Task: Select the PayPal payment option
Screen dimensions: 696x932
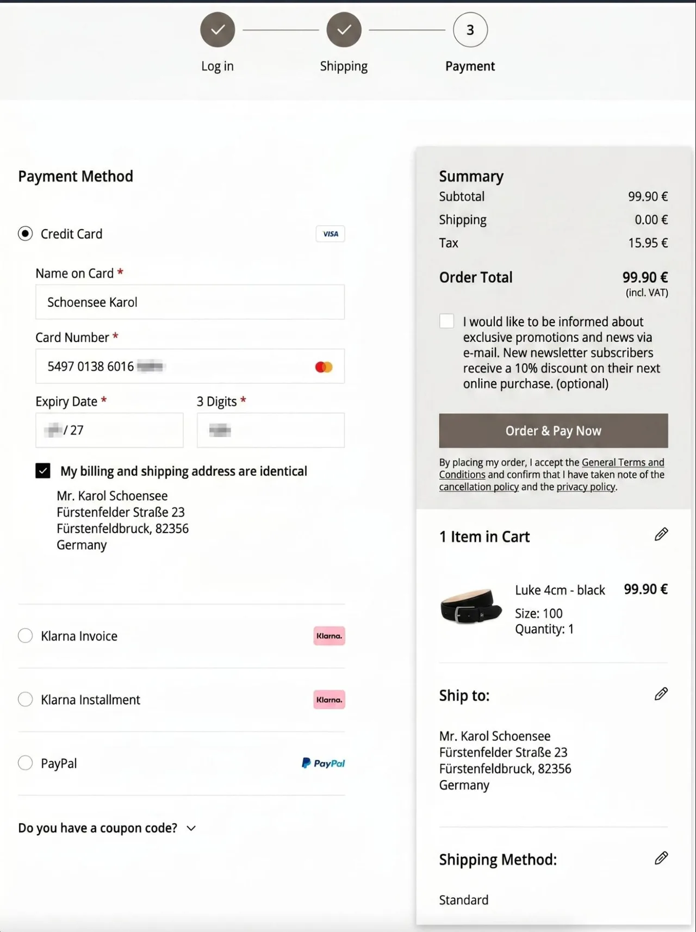Action: coord(26,763)
